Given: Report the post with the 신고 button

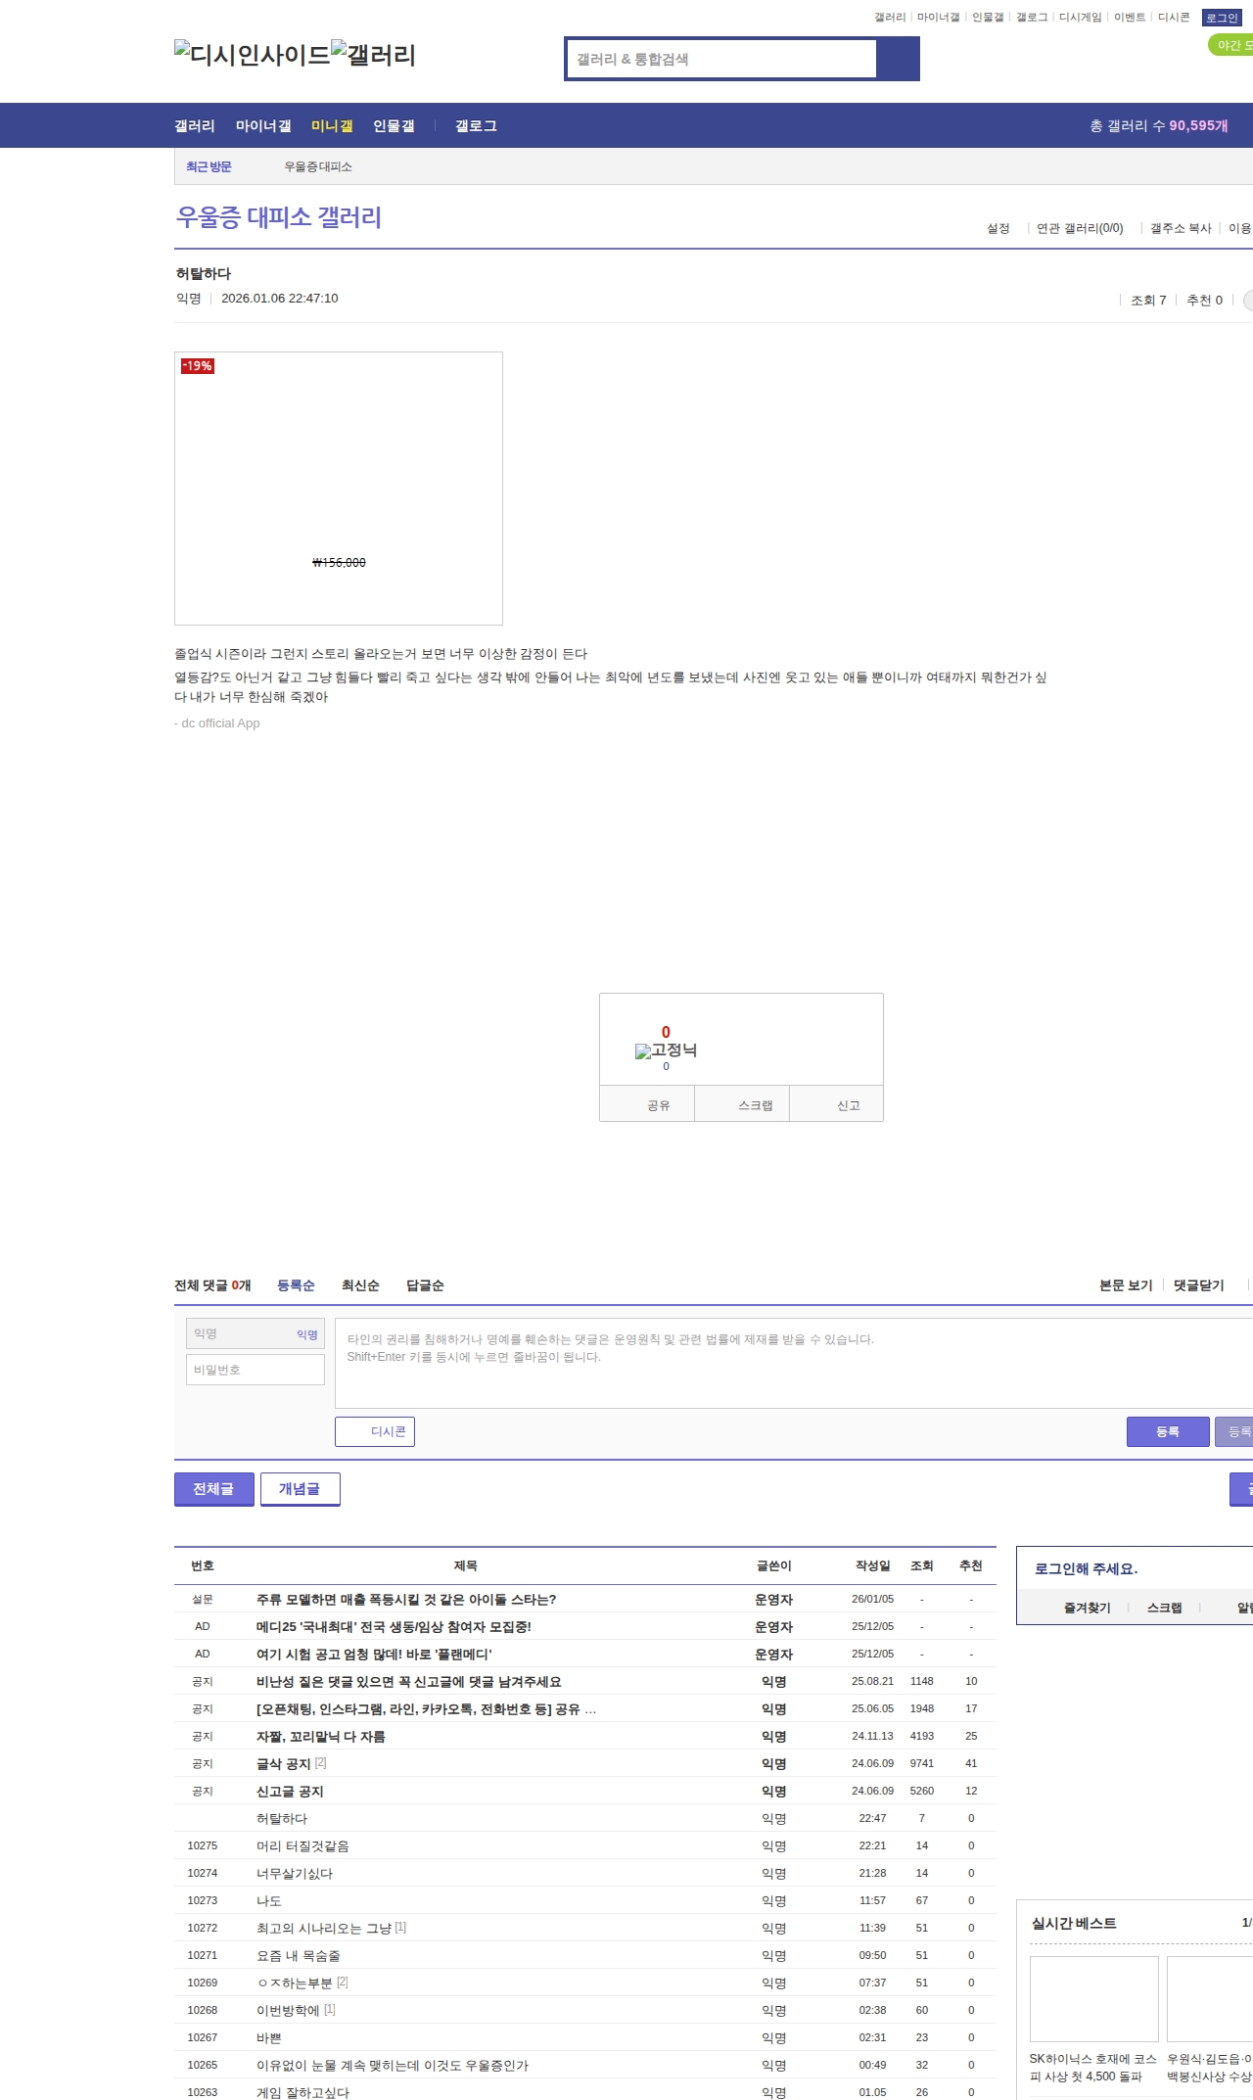Looking at the screenshot, I should click(x=837, y=1105).
